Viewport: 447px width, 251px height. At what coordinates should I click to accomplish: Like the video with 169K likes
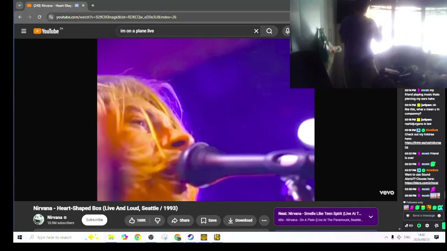137,220
